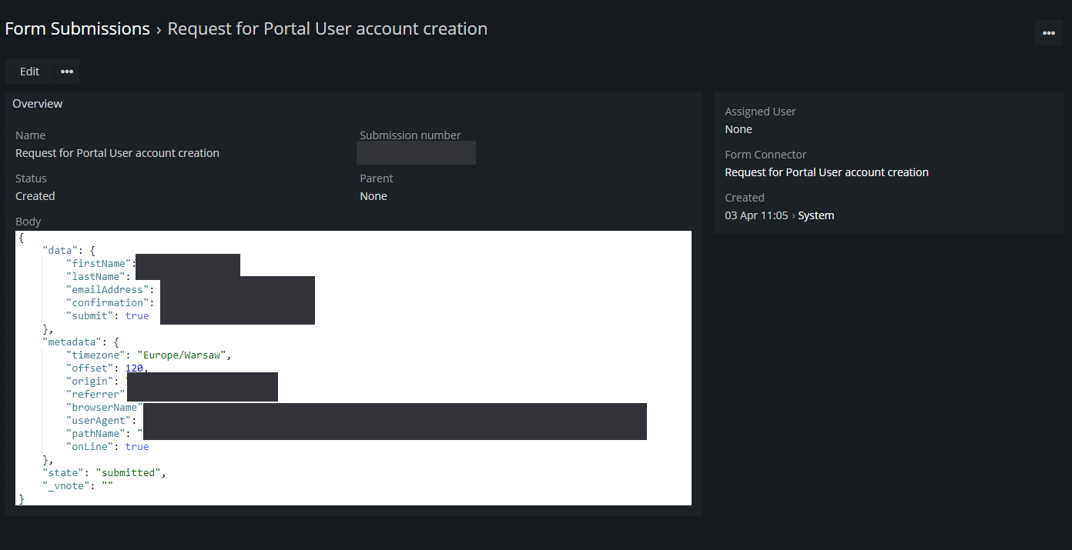Click the Assigned User None value
The height and width of the screenshot is (550, 1072).
(x=738, y=129)
